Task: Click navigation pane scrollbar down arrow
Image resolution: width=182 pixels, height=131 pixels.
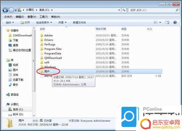Action: click(x=34, y=116)
